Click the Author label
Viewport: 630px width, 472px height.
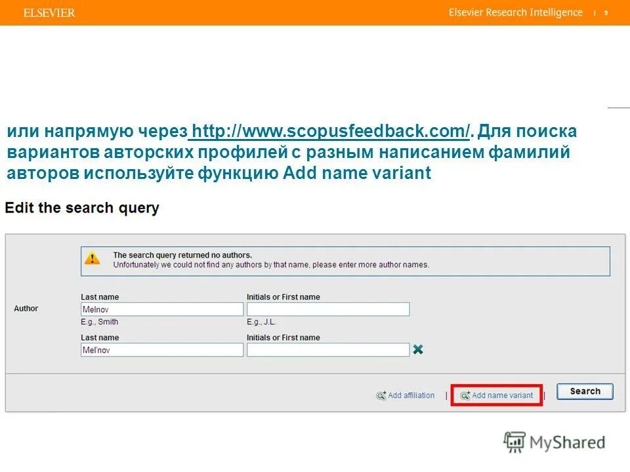point(26,308)
